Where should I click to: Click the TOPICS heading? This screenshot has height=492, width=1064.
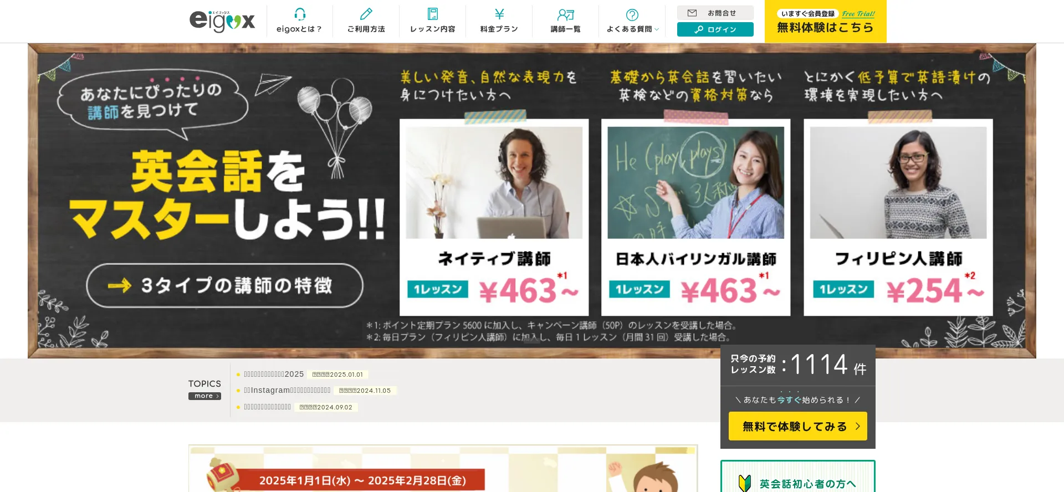204,383
